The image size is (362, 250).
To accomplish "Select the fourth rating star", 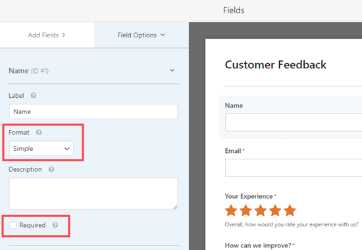I will point(275,211).
